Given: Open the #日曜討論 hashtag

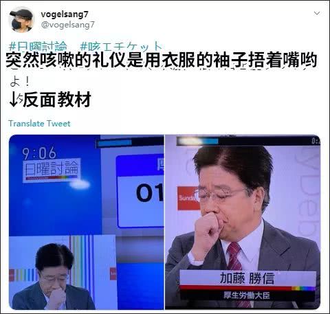Looking at the screenshot, I should [38, 46].
